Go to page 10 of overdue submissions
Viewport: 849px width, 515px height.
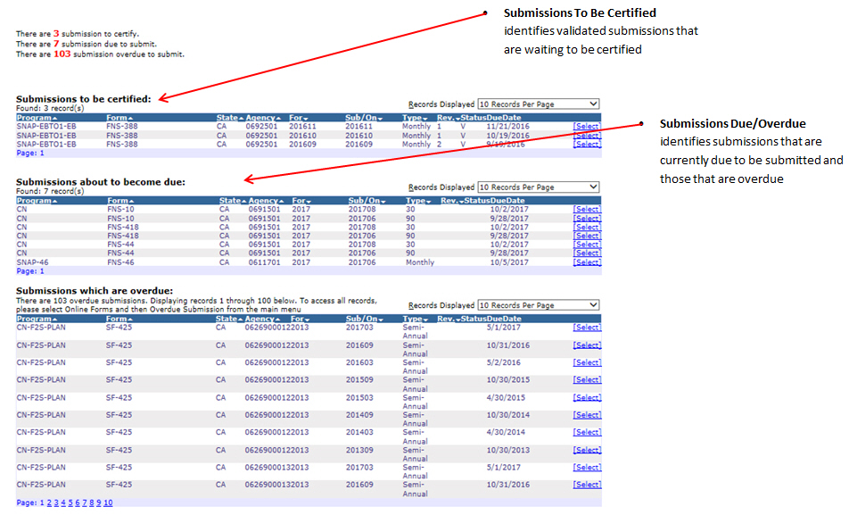tap(108, 503)
